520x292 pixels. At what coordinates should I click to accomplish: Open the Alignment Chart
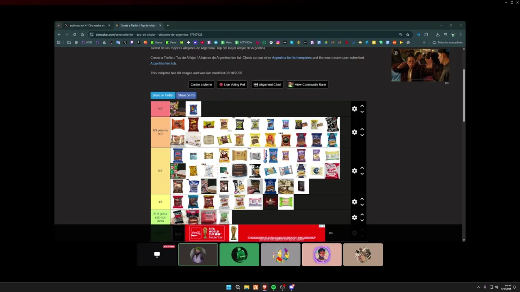[x=267, y=84]
